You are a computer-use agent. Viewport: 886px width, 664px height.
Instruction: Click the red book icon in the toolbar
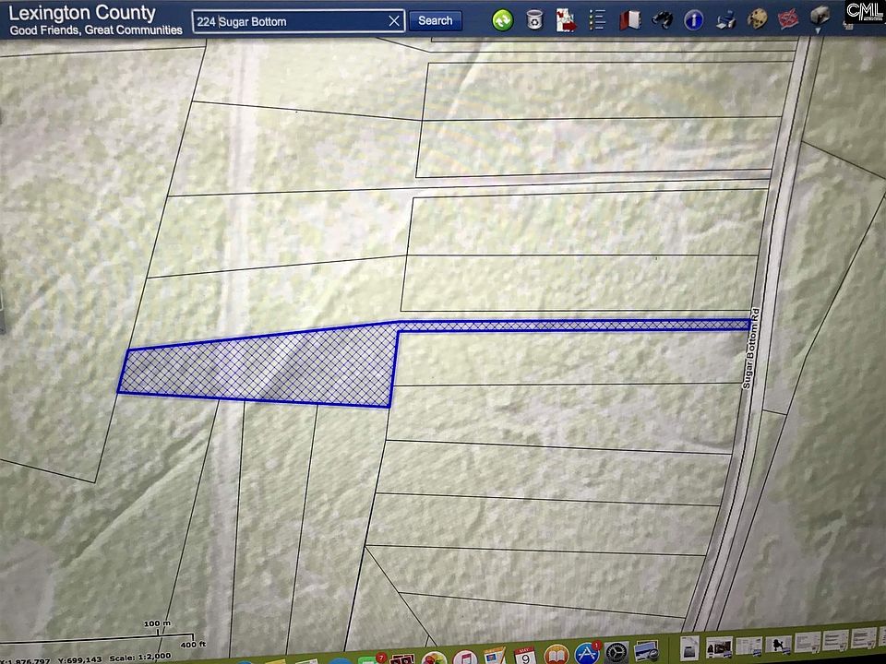click(x=629, y=20)
